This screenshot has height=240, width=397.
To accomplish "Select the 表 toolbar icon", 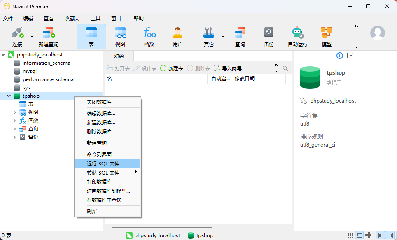I will point(91,37).
